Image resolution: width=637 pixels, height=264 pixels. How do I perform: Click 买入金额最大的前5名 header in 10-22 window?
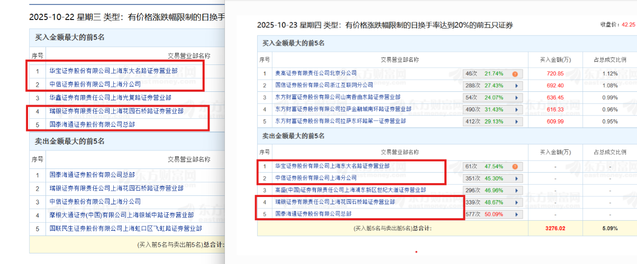pyautogui.click(x=70, y=37)
